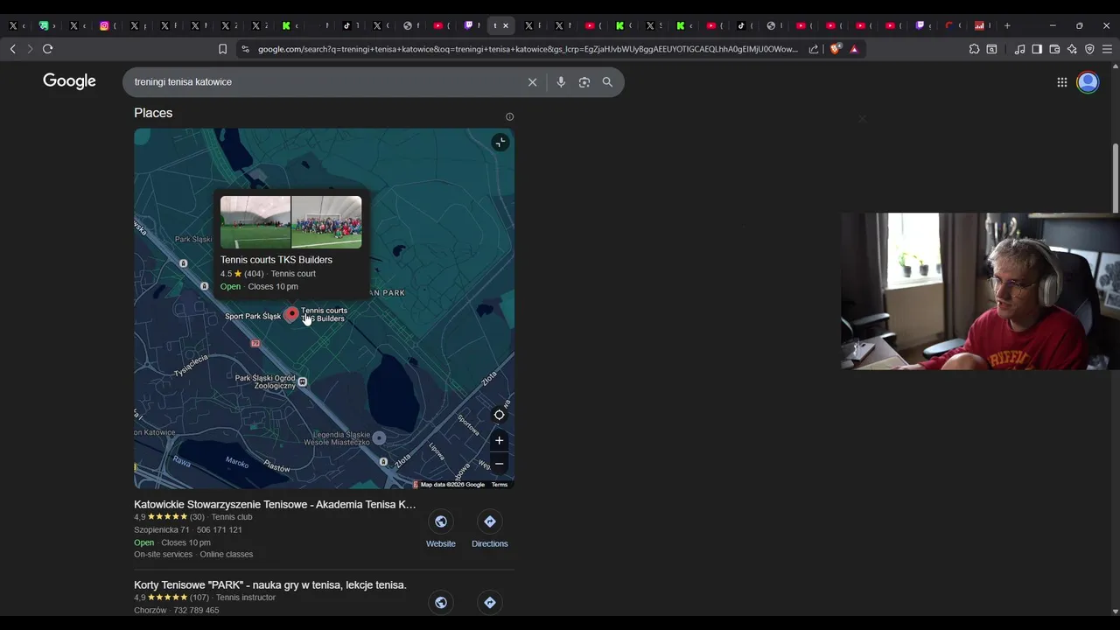Zoom in on the map
This screenshot has width=1120, height=630.
(499, 440)
